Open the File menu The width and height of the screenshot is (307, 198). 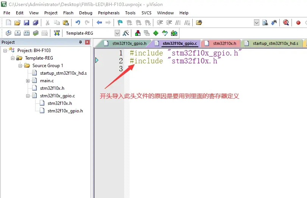click(7, 13)
